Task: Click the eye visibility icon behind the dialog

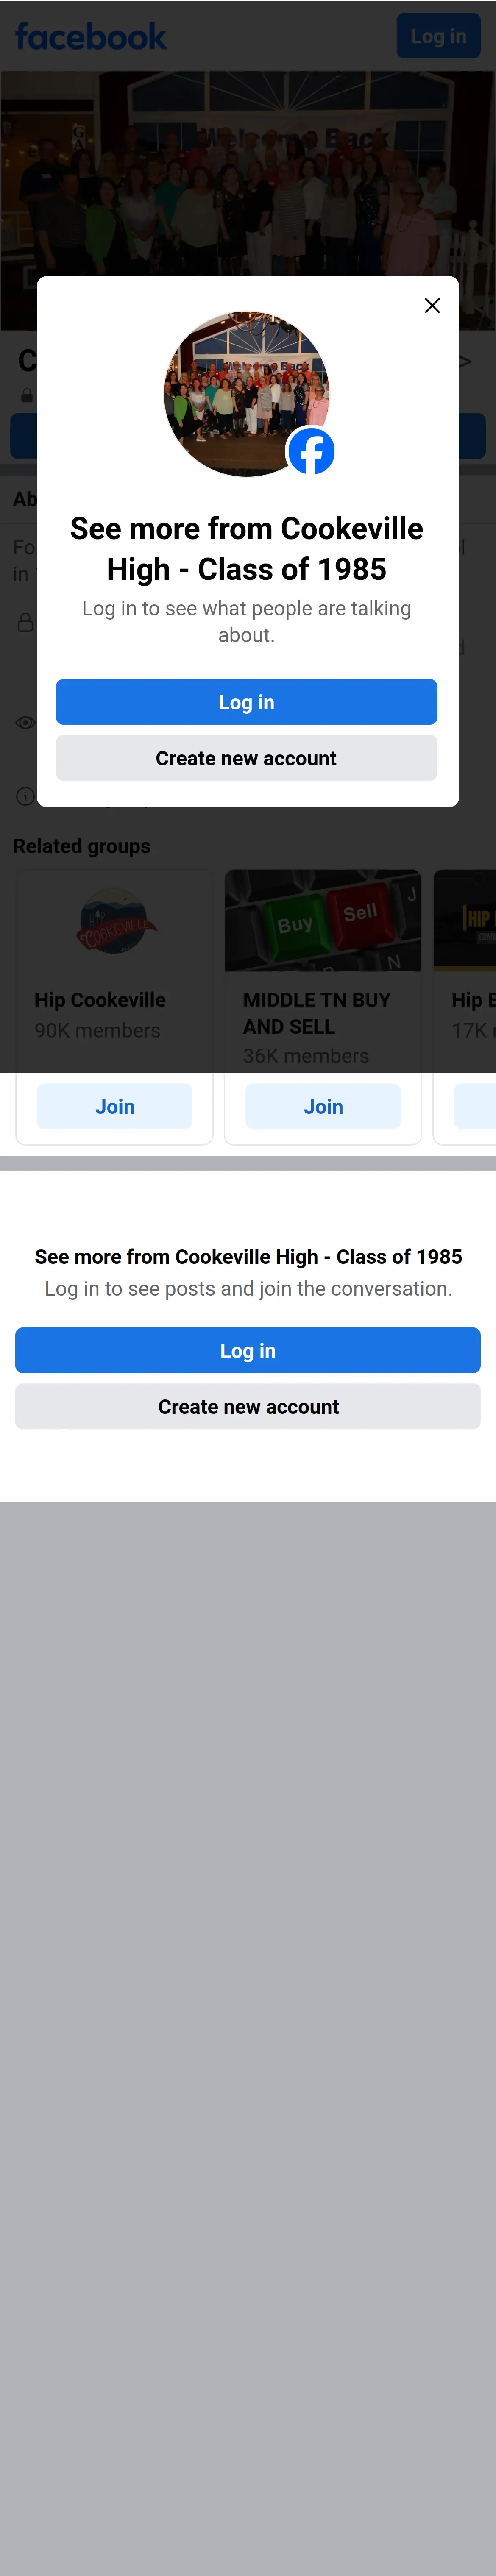Action: click(x=25, y=723)
